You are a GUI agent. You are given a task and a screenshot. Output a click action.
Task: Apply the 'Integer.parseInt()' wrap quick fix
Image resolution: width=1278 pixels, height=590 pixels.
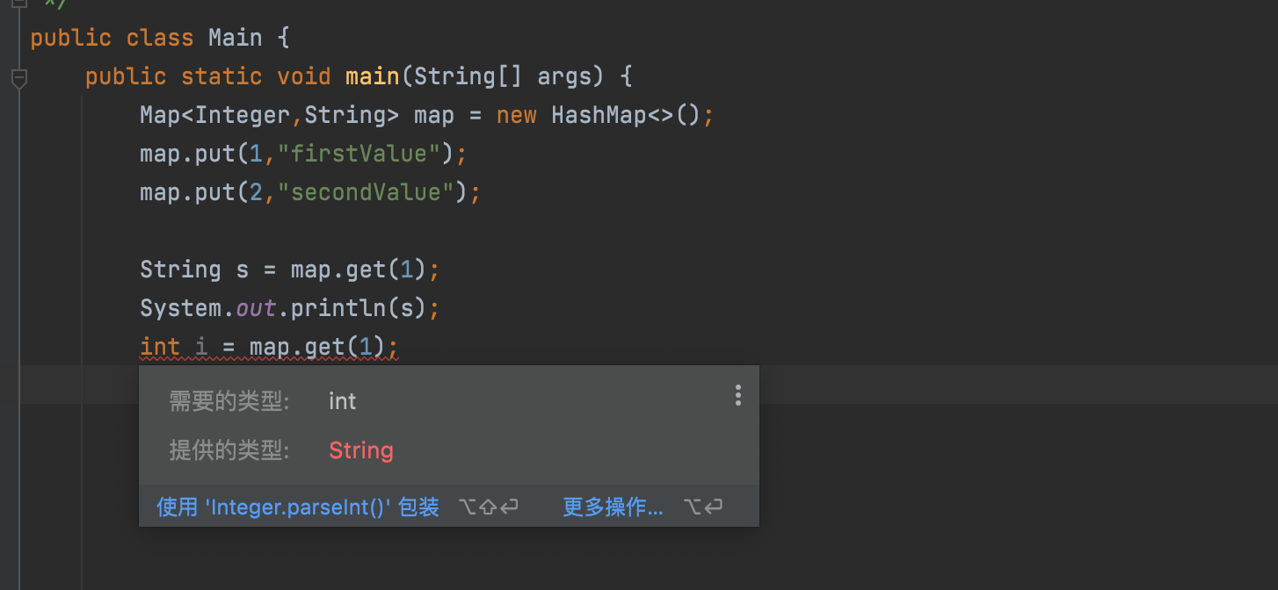click(297, 507)
